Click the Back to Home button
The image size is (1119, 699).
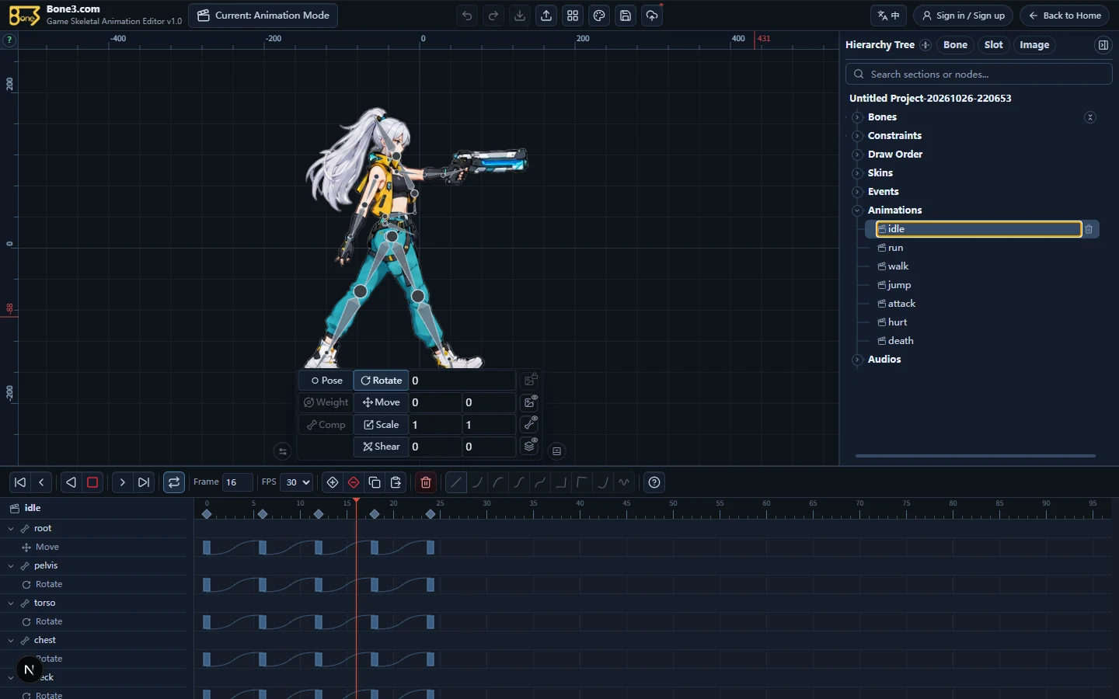[1065, 16]
